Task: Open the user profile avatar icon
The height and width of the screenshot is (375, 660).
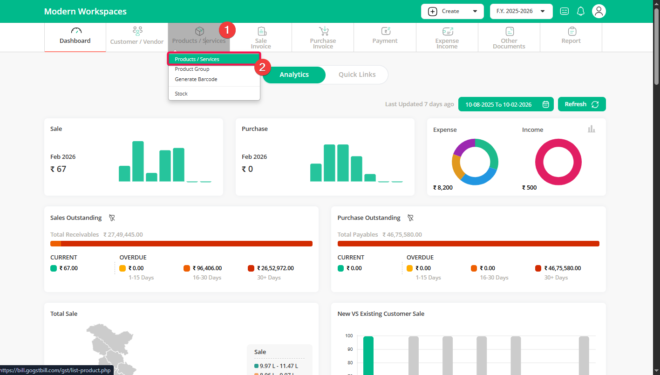Action: point(599,11)
